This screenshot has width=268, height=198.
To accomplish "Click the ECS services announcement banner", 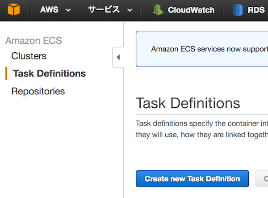I will 202,49.
